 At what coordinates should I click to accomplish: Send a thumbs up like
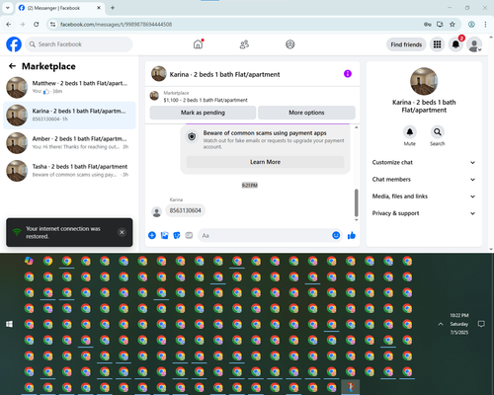click(352, 235)
